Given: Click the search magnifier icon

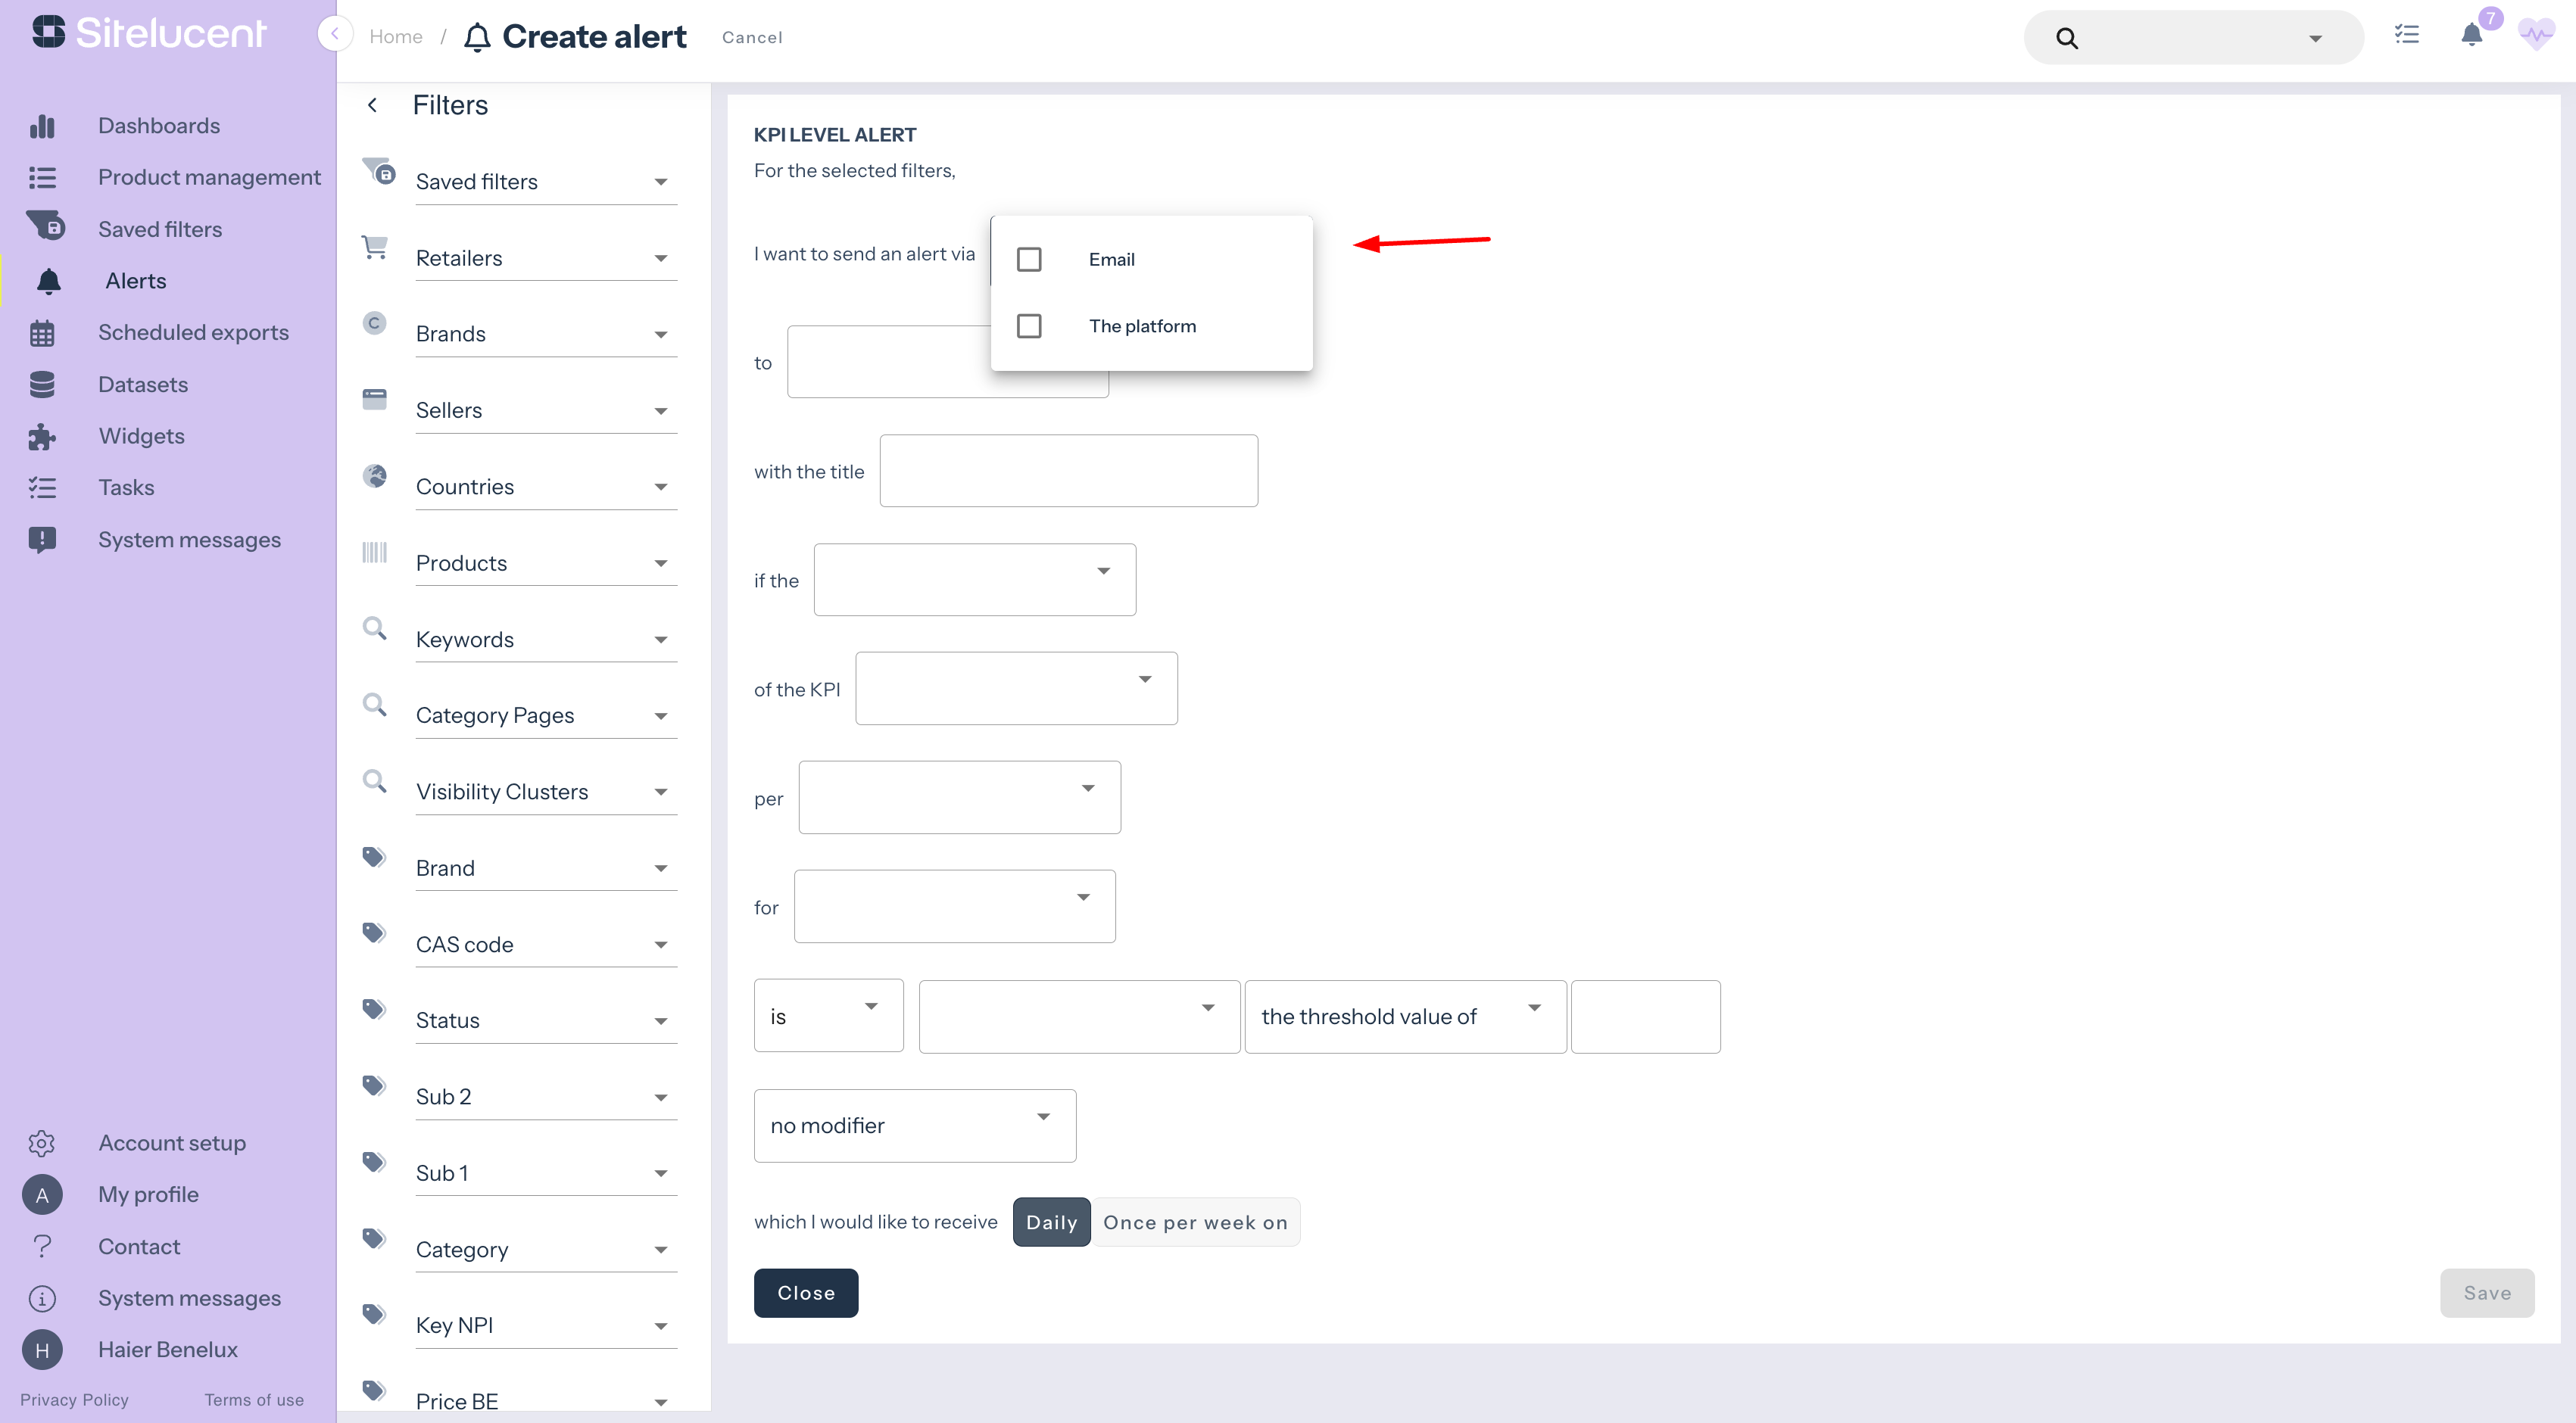Looking at the screenshot, I should tap(2067, 38).
